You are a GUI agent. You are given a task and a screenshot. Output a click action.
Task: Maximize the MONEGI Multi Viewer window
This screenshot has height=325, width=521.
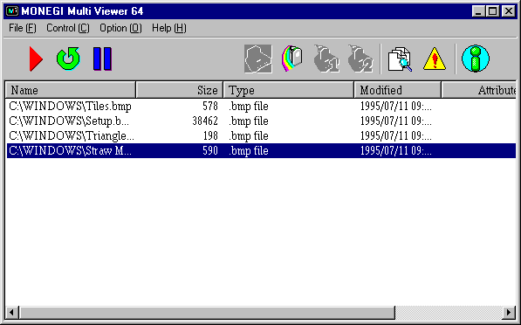click(x=493, y=11)
